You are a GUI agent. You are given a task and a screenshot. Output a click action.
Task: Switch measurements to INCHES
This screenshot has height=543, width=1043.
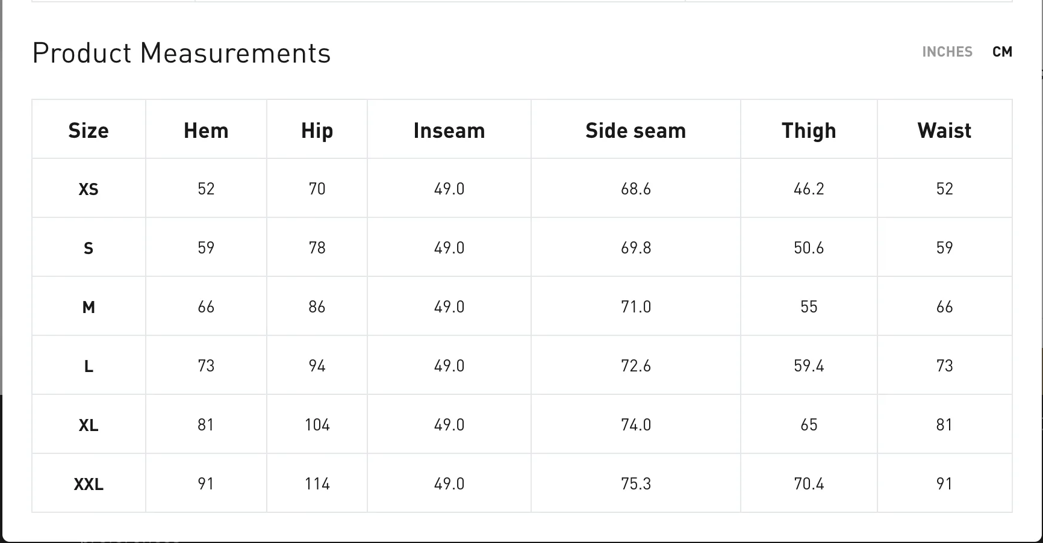coord(947,52)
